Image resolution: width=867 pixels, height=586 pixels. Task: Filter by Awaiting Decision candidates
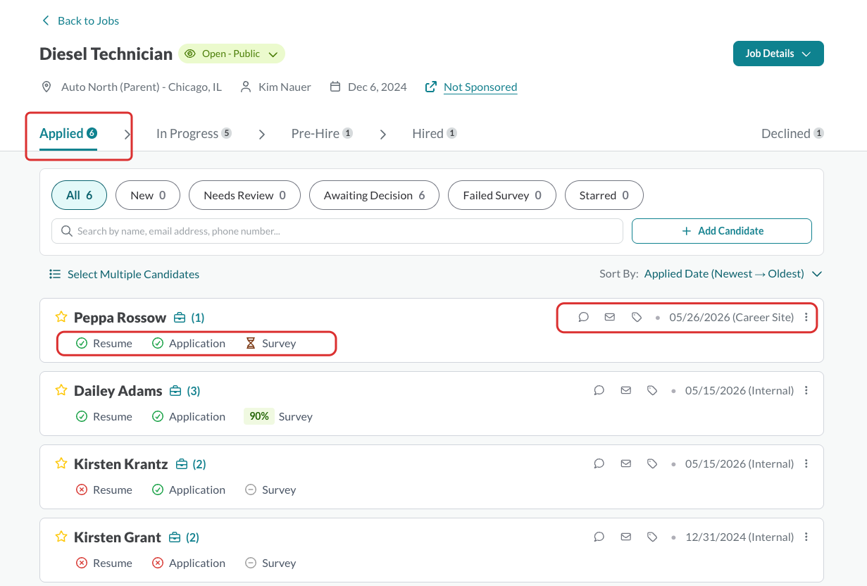374,195
